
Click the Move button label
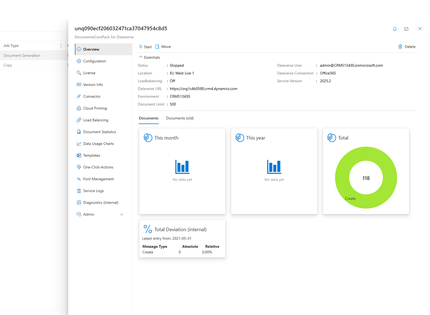coord(166,47)
